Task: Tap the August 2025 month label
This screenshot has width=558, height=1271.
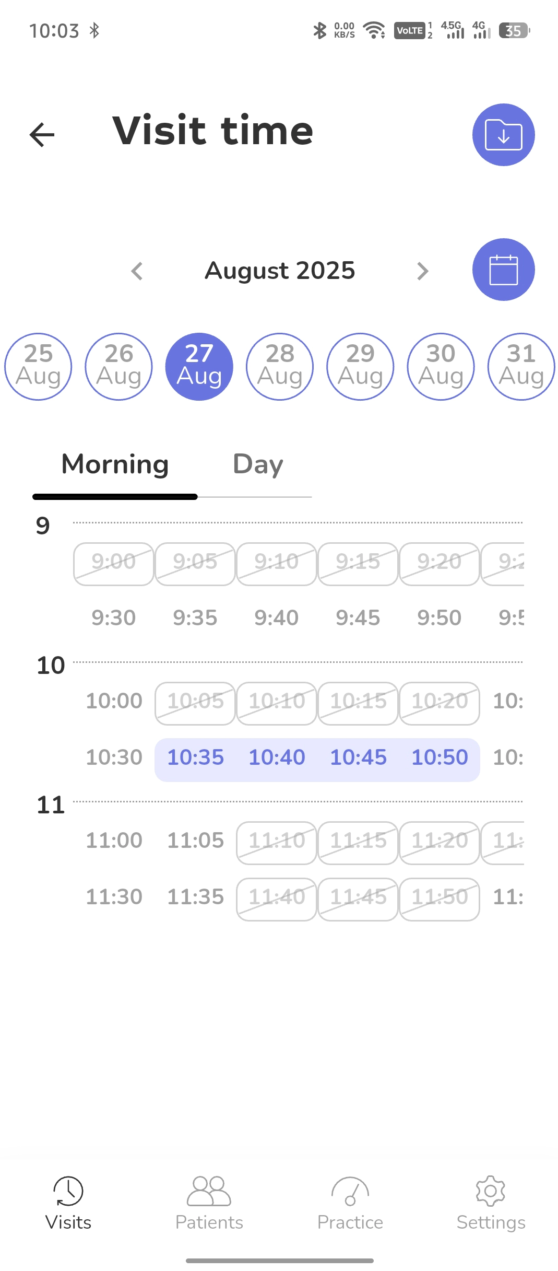Action: 280,271
